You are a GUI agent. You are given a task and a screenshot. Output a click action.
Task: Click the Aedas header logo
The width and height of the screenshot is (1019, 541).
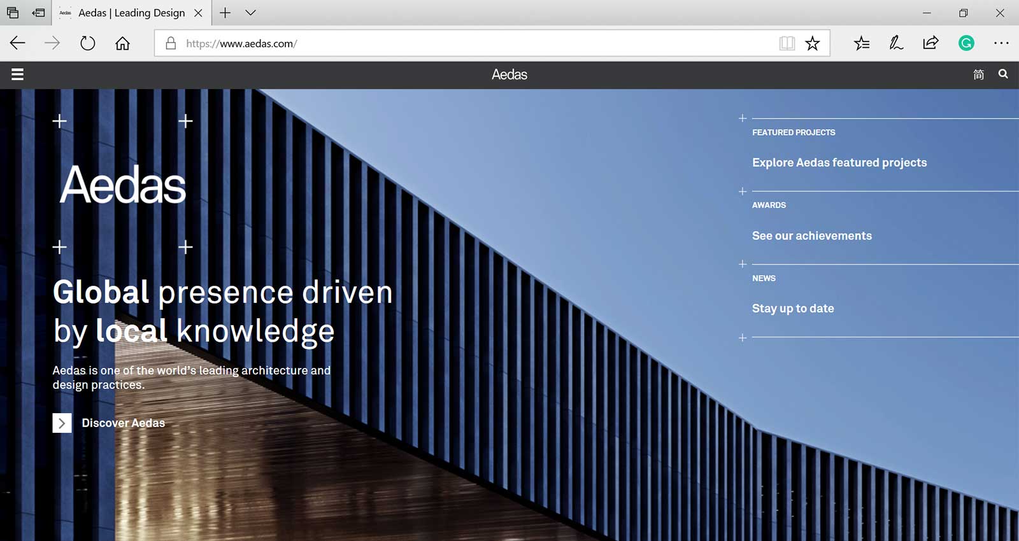(509, 74)
